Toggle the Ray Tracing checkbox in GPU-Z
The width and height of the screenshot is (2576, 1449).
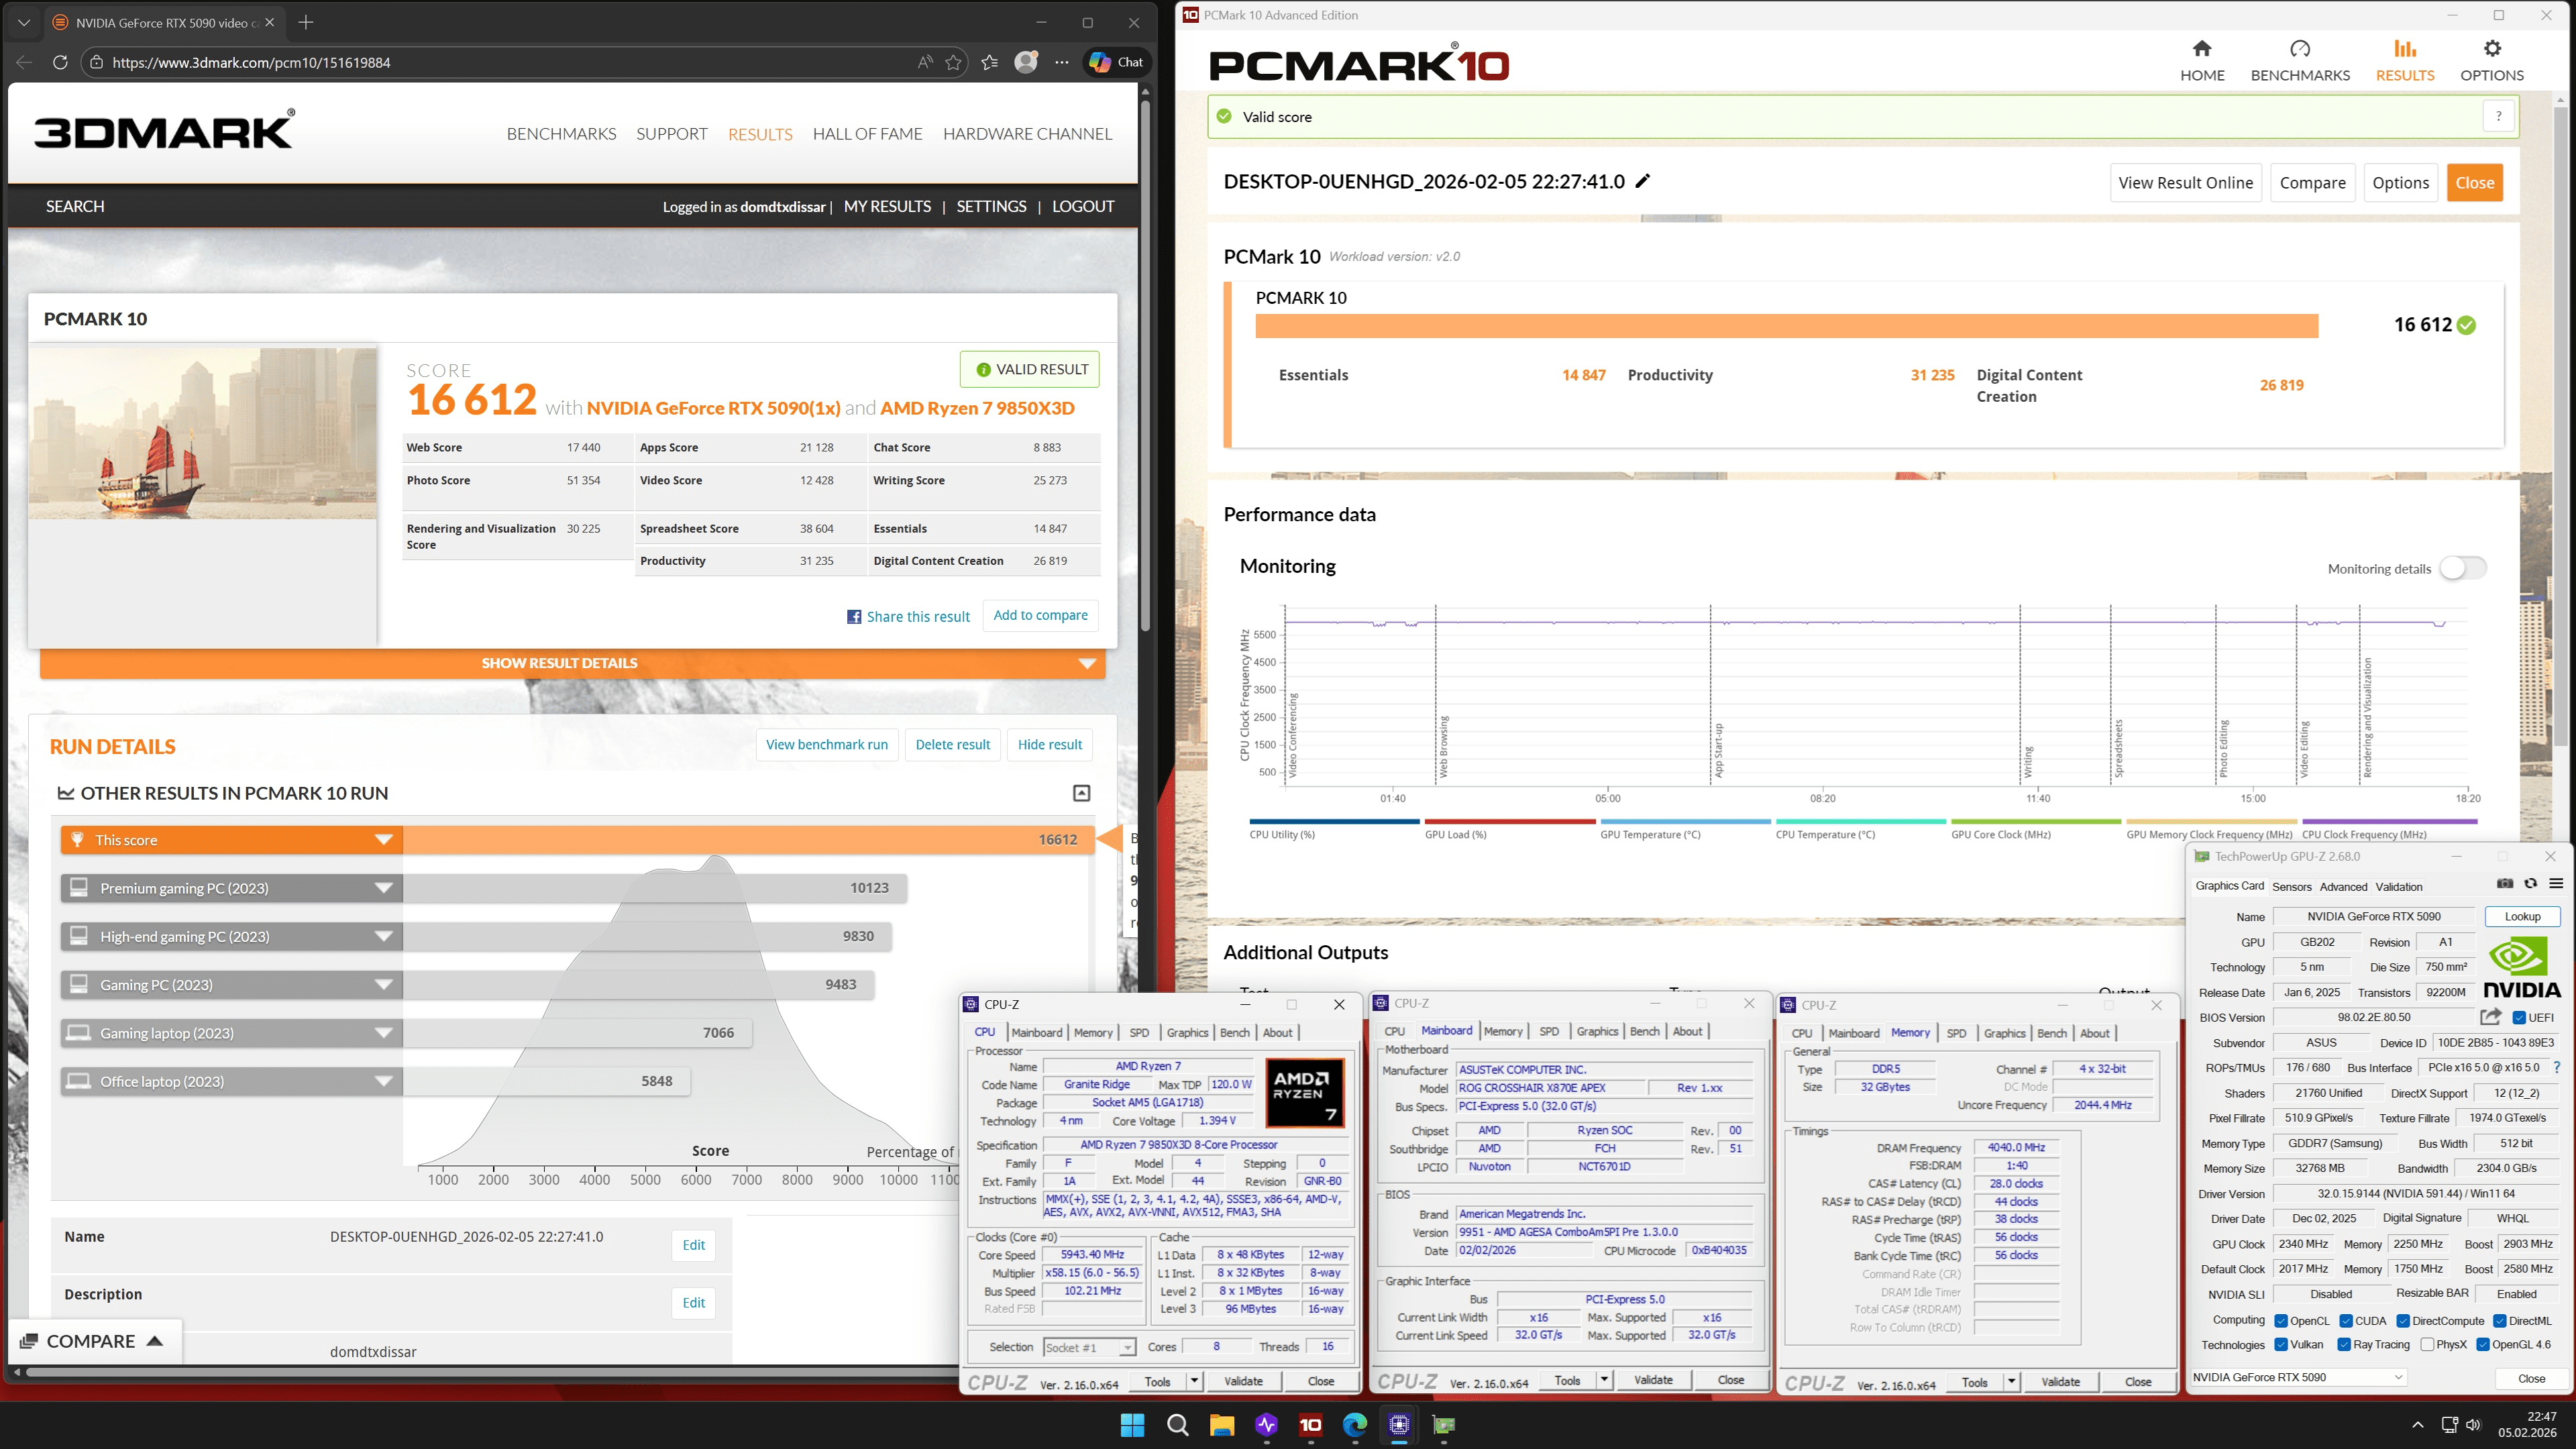pos(2344,1345)
